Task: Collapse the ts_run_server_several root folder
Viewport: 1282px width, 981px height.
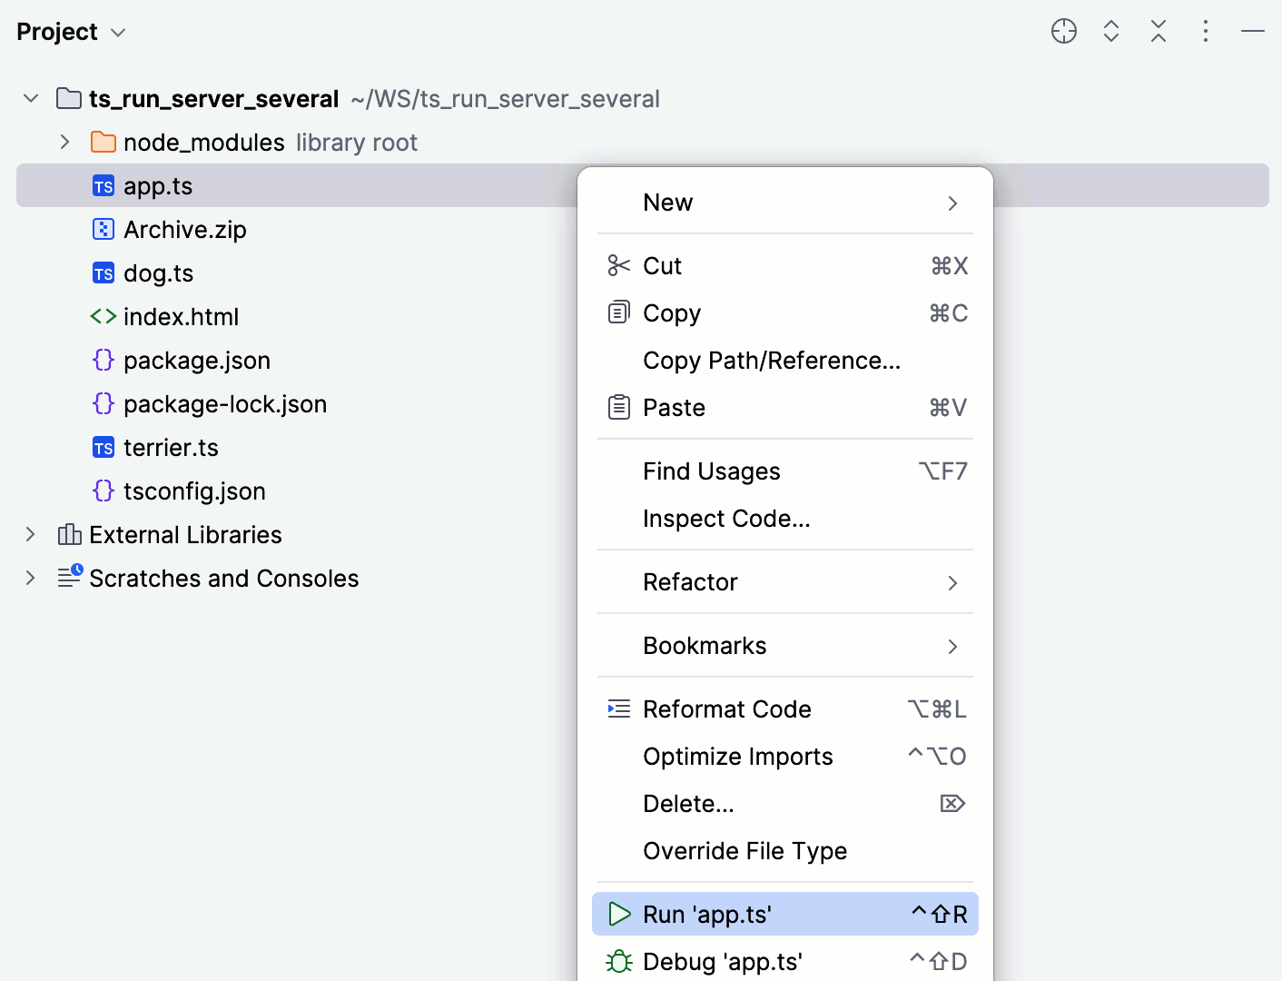Action: click(30, 97)
